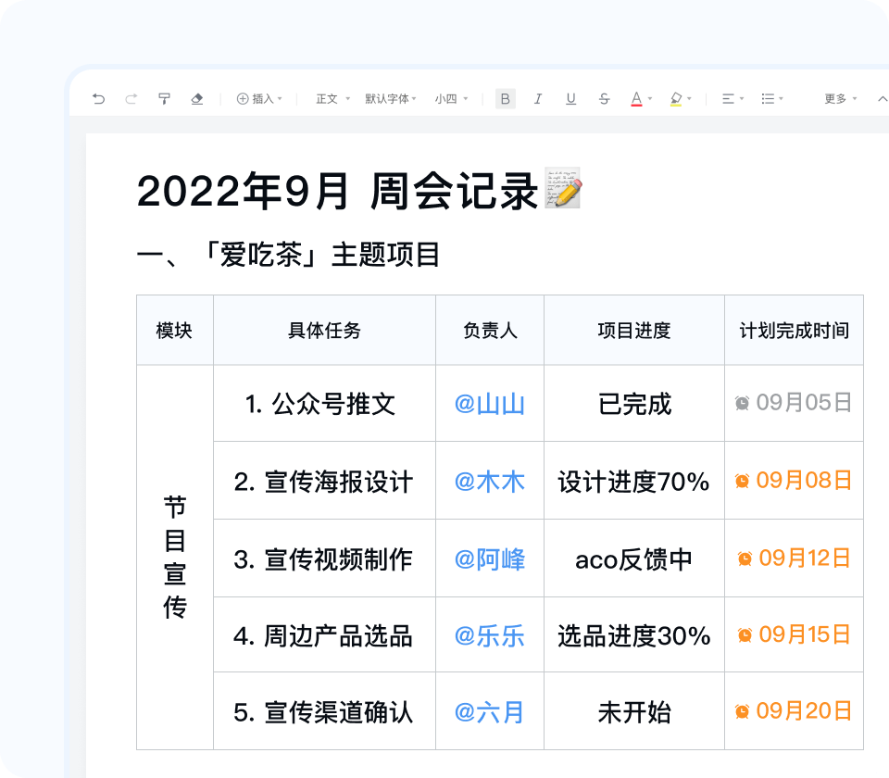Toggle underline formatting
The width and height of the screenshot is (889, 778).
tap(571, 99)
